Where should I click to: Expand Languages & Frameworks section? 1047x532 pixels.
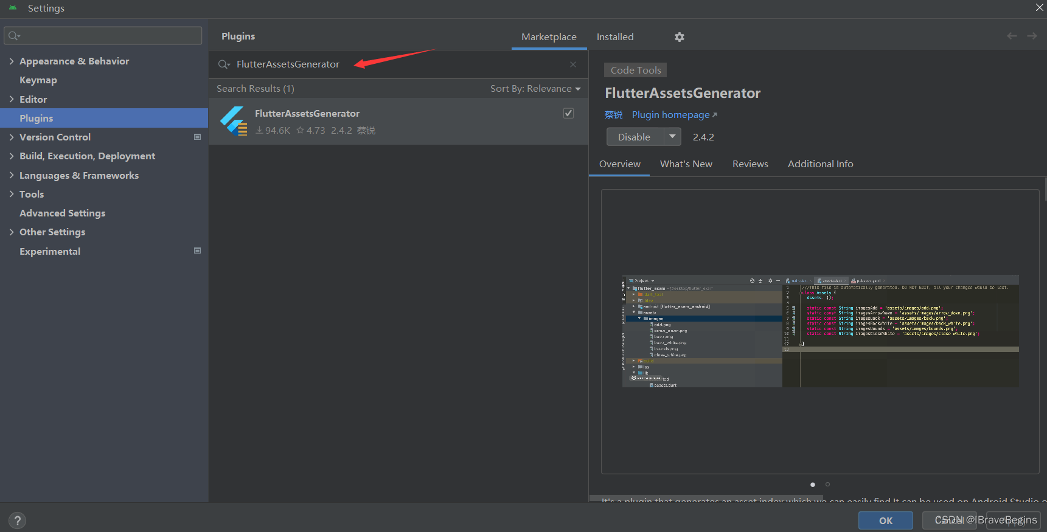(x=12, y=175)
